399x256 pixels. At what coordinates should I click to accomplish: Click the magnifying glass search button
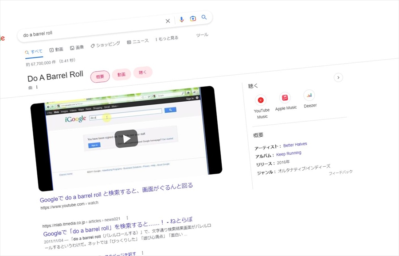coord(204,17)
